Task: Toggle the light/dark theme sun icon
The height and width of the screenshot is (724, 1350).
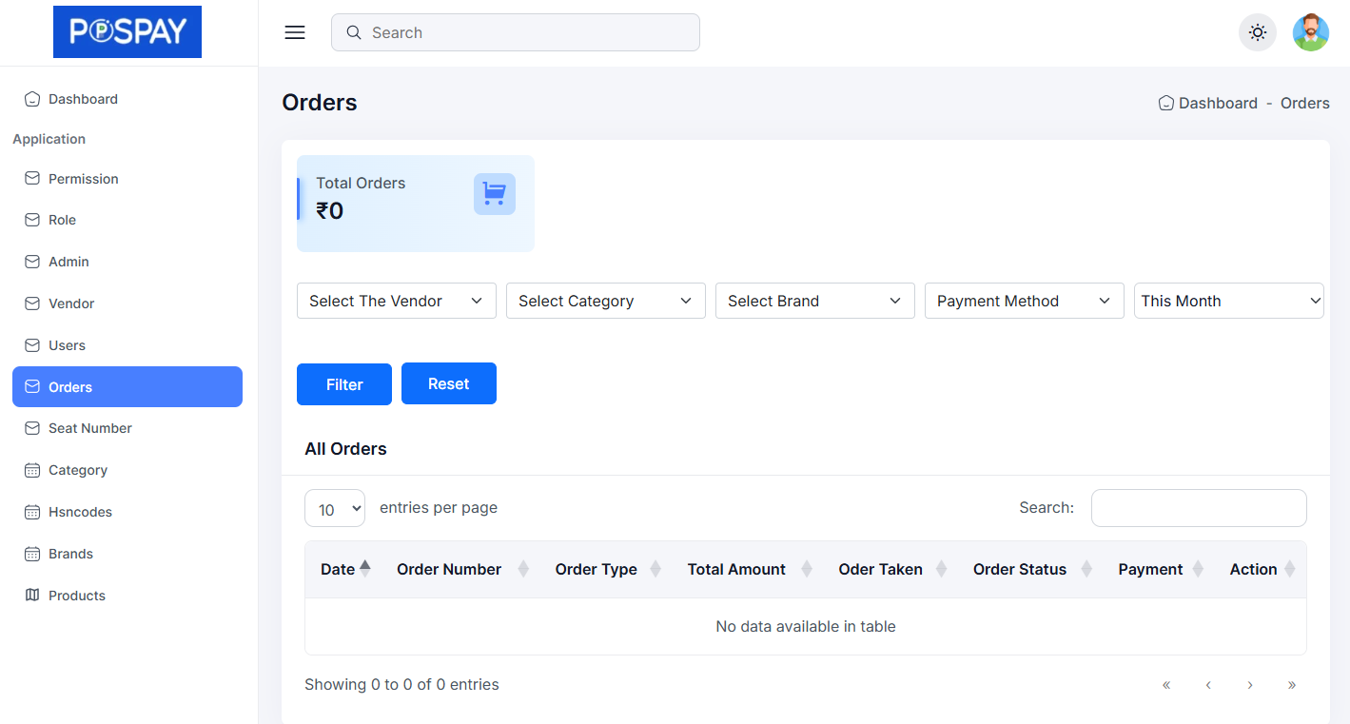Action: pos(1257,32)
